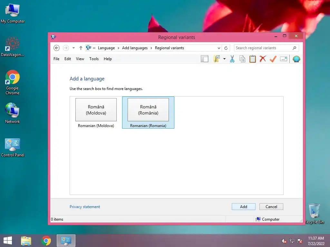The image size is (330, 247).
Task: Open the Network desktop icon
Action: point(13,113)
